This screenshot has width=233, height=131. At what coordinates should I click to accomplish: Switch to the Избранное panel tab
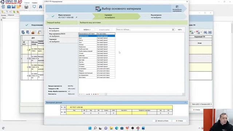click(x=11, y=15)
